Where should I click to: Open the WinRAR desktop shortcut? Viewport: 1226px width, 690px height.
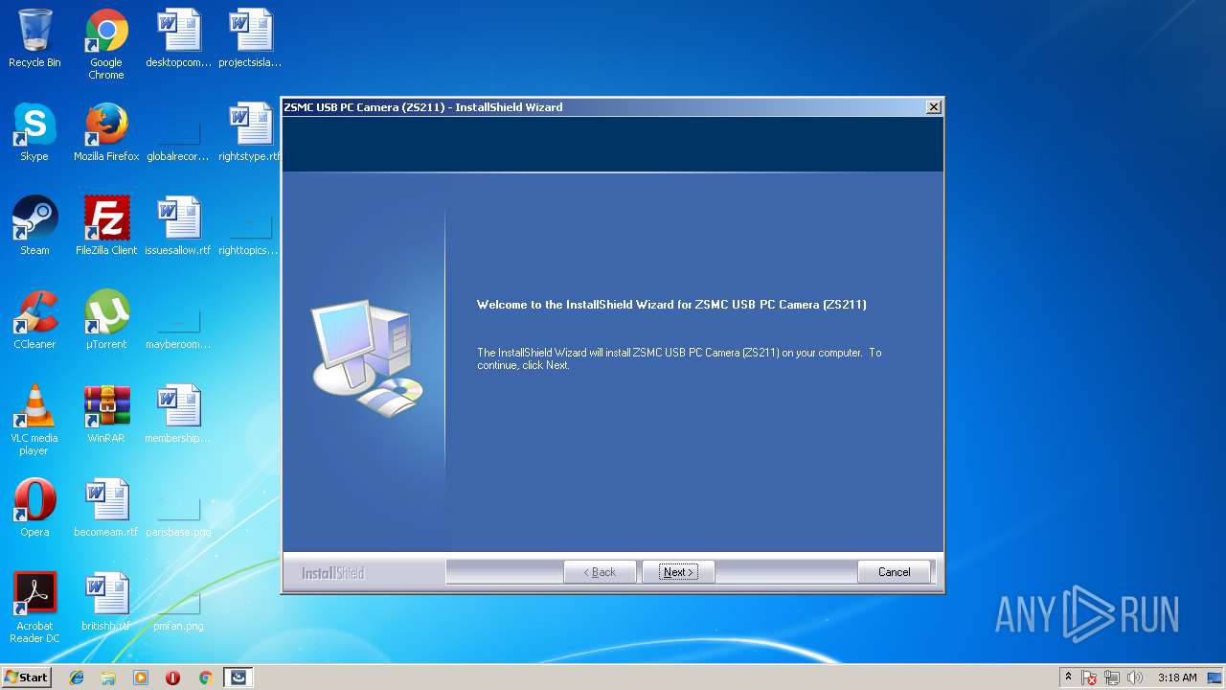[106, 414]
